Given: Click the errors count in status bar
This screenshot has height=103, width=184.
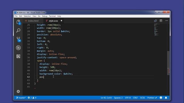Looking at the screenshot, I should click(x=30, y=98).
